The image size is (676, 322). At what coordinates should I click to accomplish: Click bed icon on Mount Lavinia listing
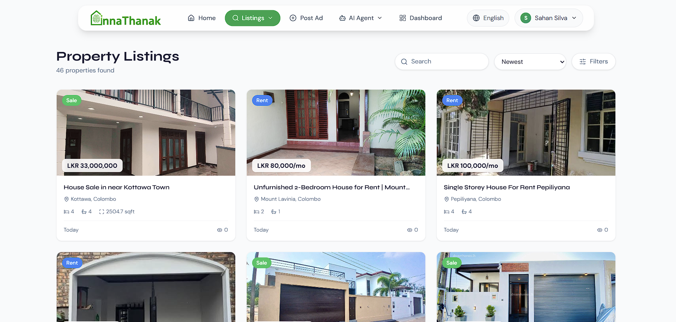(256, 212)
